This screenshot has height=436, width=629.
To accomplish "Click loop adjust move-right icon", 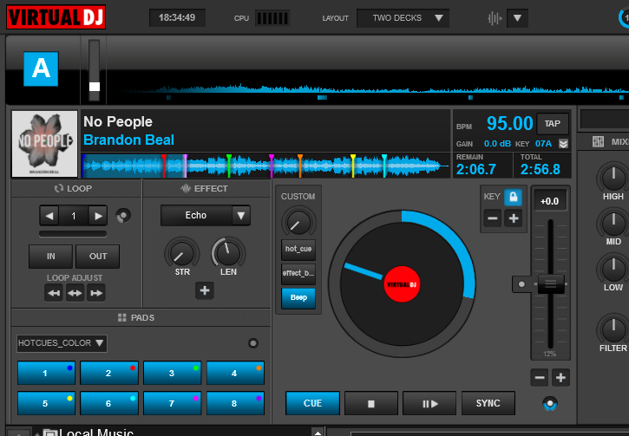I will 96,293.
